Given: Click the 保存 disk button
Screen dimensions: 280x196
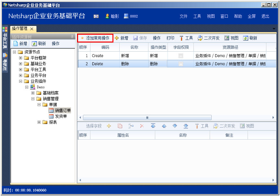Looking at the screenshot, I should tap(140, 38).
